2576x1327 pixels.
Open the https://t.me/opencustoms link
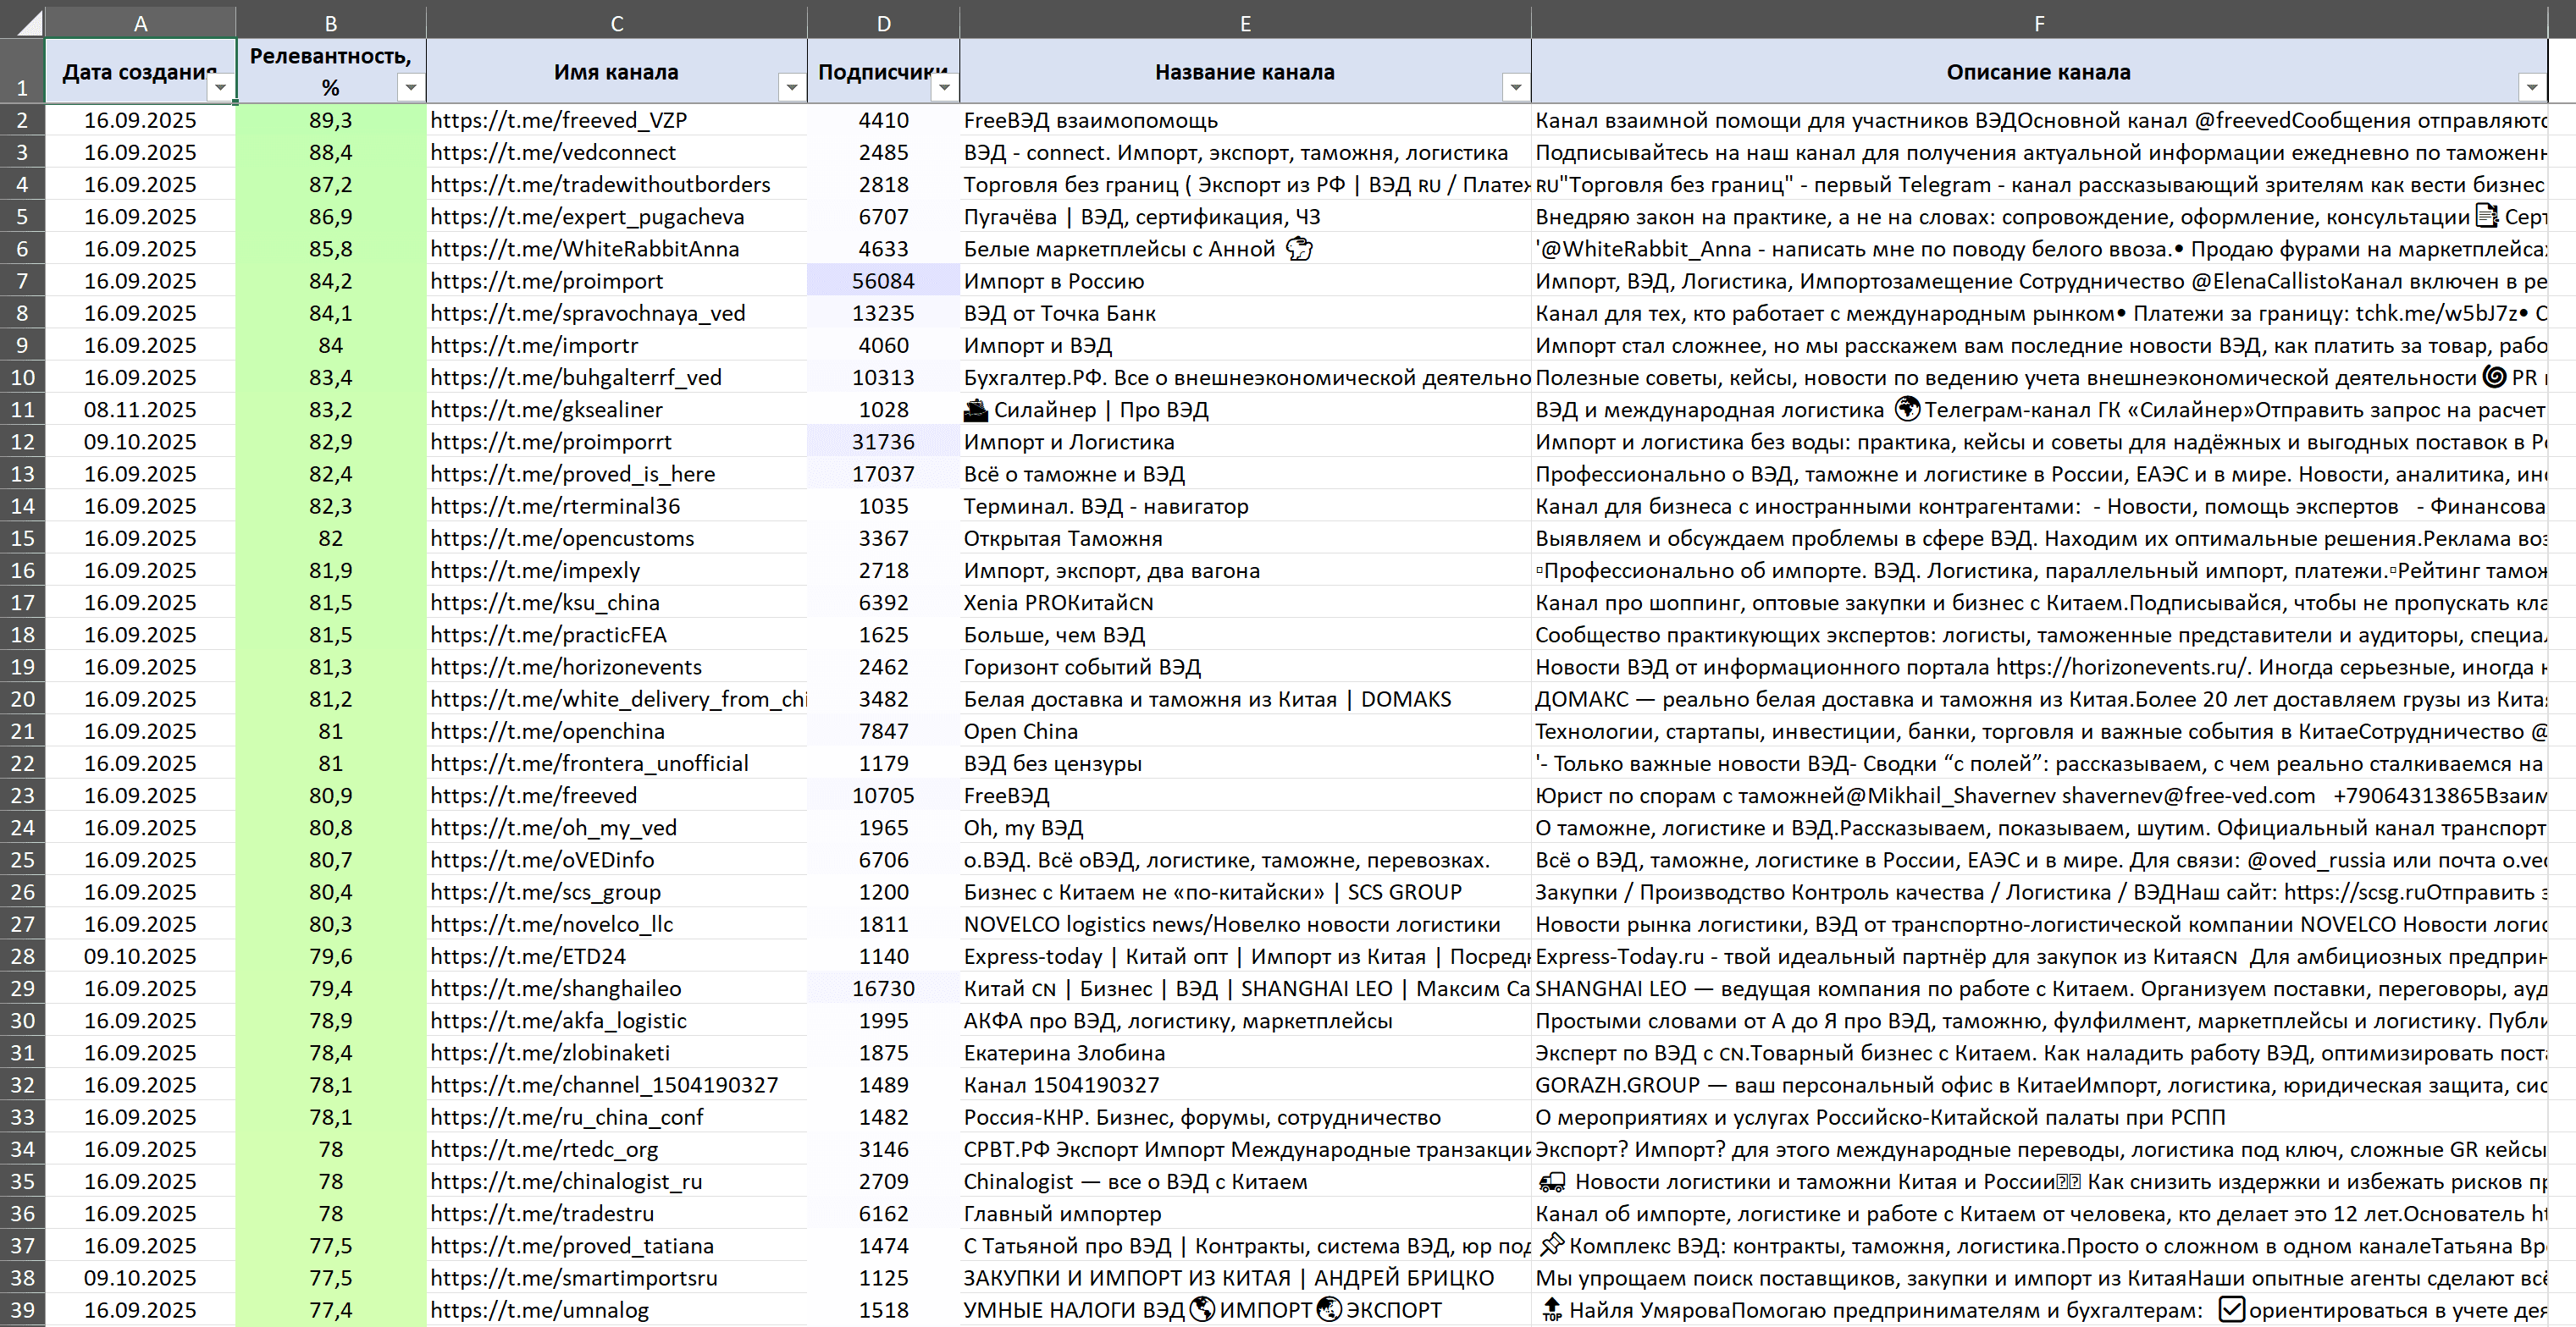tap(562, 537)
